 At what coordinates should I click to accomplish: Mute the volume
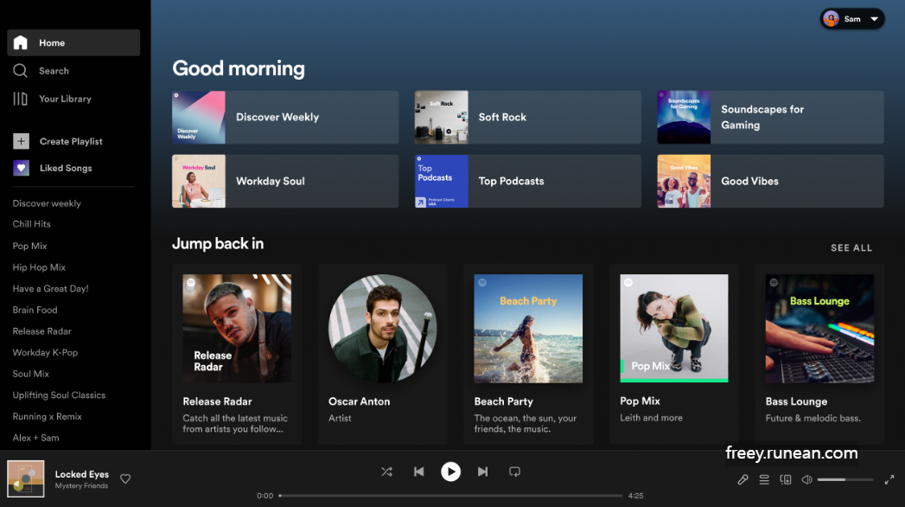806,478
